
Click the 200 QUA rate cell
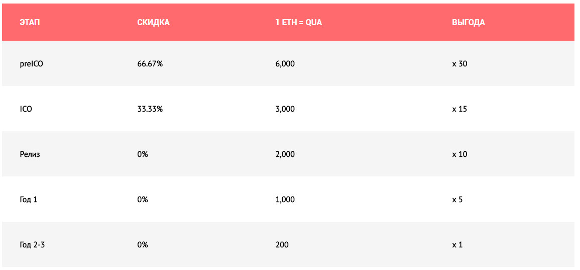point(282,245)
